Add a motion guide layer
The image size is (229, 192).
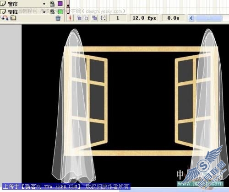coord(5,18)
